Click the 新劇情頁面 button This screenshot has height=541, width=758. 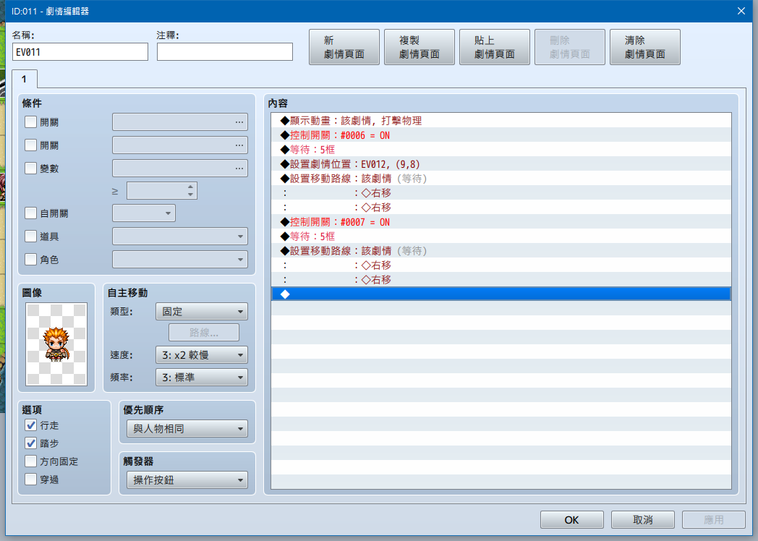344,47
